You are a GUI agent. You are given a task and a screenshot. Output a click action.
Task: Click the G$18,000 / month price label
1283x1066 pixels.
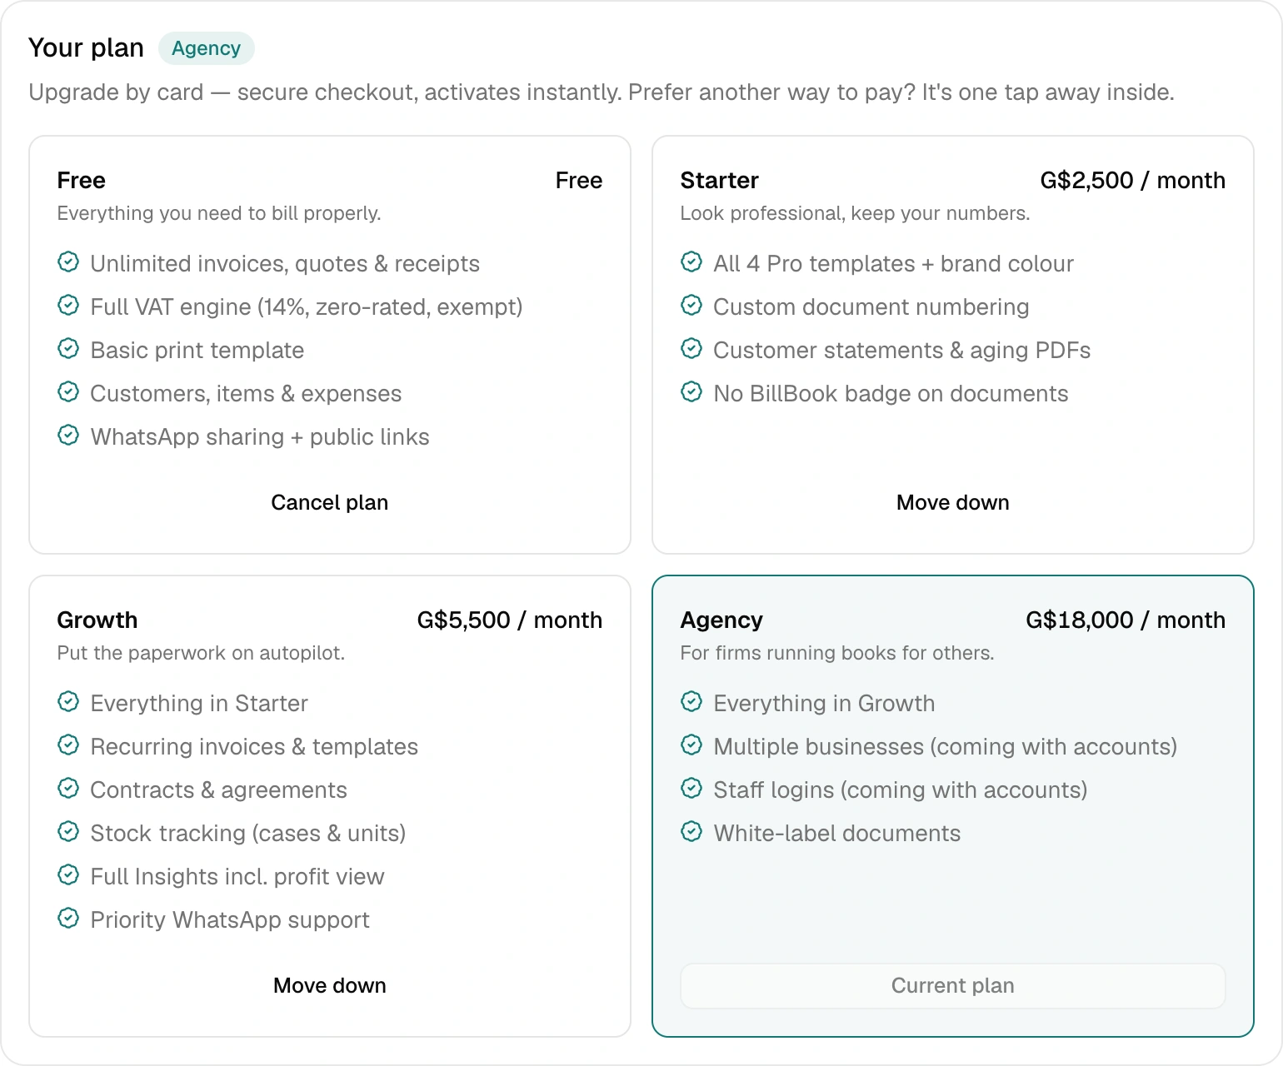1126,620
